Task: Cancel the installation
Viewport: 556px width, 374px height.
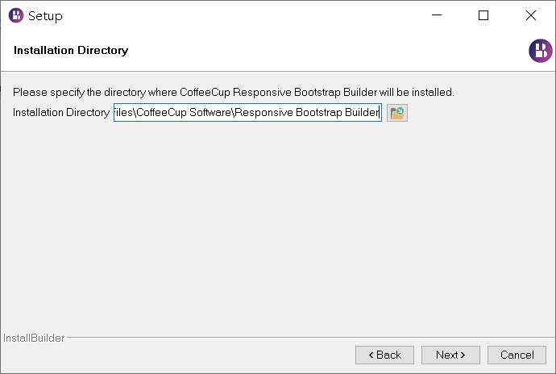Action: click(517, 355)
